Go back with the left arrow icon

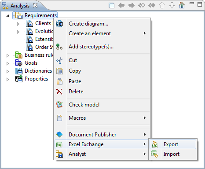121,6
